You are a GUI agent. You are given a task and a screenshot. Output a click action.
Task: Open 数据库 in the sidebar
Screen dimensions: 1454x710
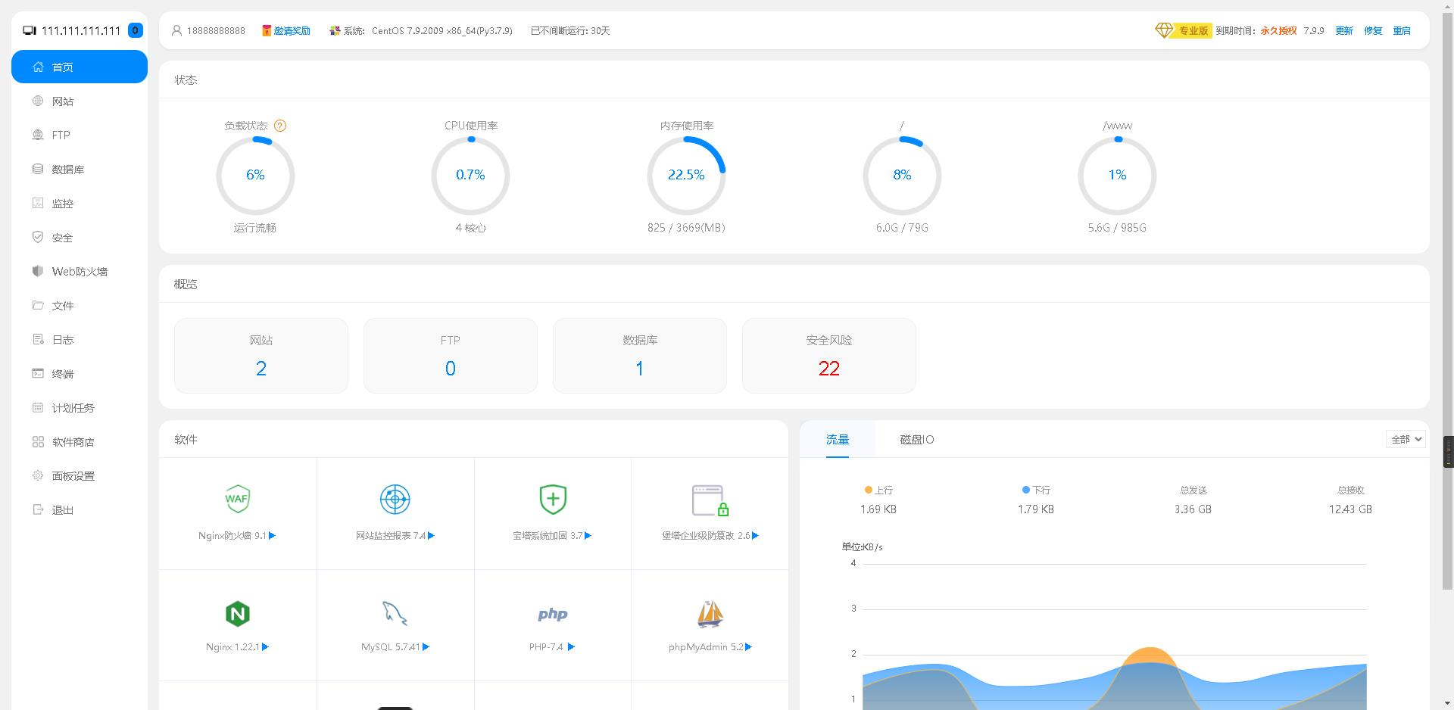(x=67, y=170)
